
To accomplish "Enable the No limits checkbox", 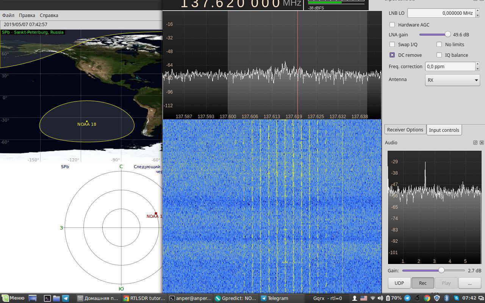I will [x=439, y=44].
